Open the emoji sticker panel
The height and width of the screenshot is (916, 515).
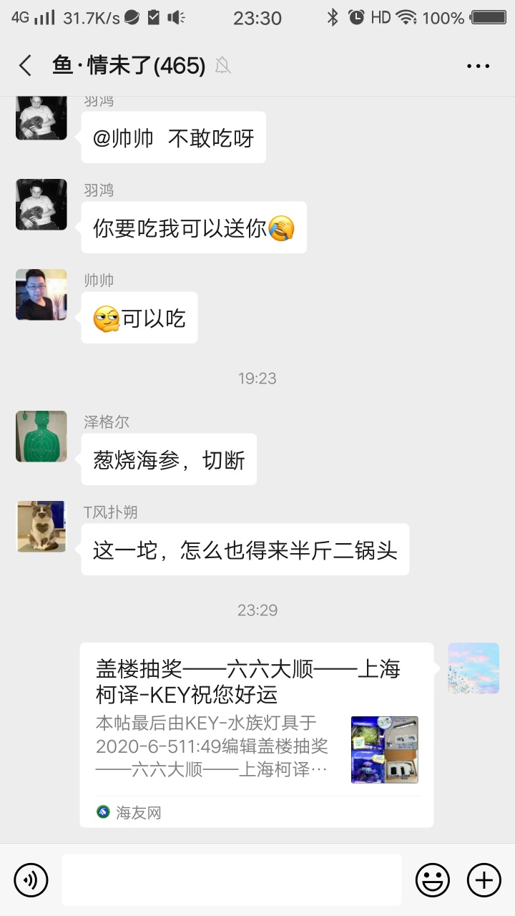point(433,880)
